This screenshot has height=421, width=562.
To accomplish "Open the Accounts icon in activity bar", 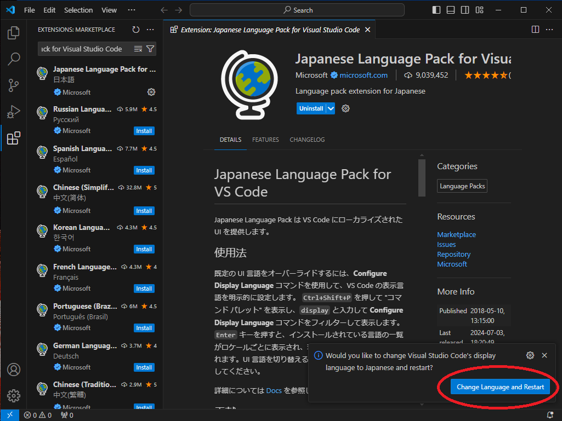I will coord(14,370).
